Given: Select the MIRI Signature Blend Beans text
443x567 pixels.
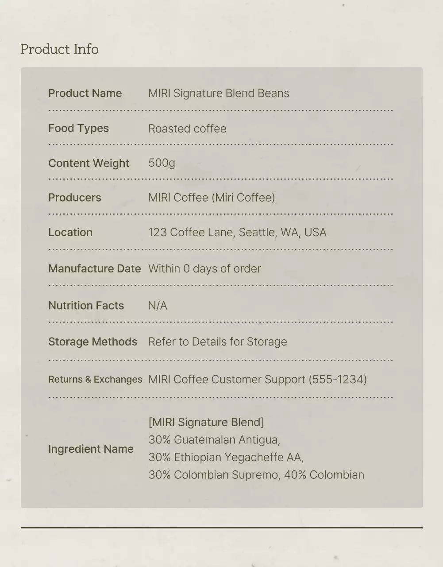Looking at the screenshot, I should click(x=219, y=93).
